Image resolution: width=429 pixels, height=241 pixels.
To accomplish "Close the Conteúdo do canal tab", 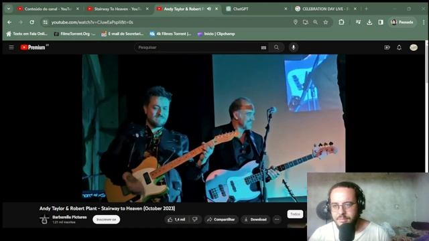I will 78,9.
